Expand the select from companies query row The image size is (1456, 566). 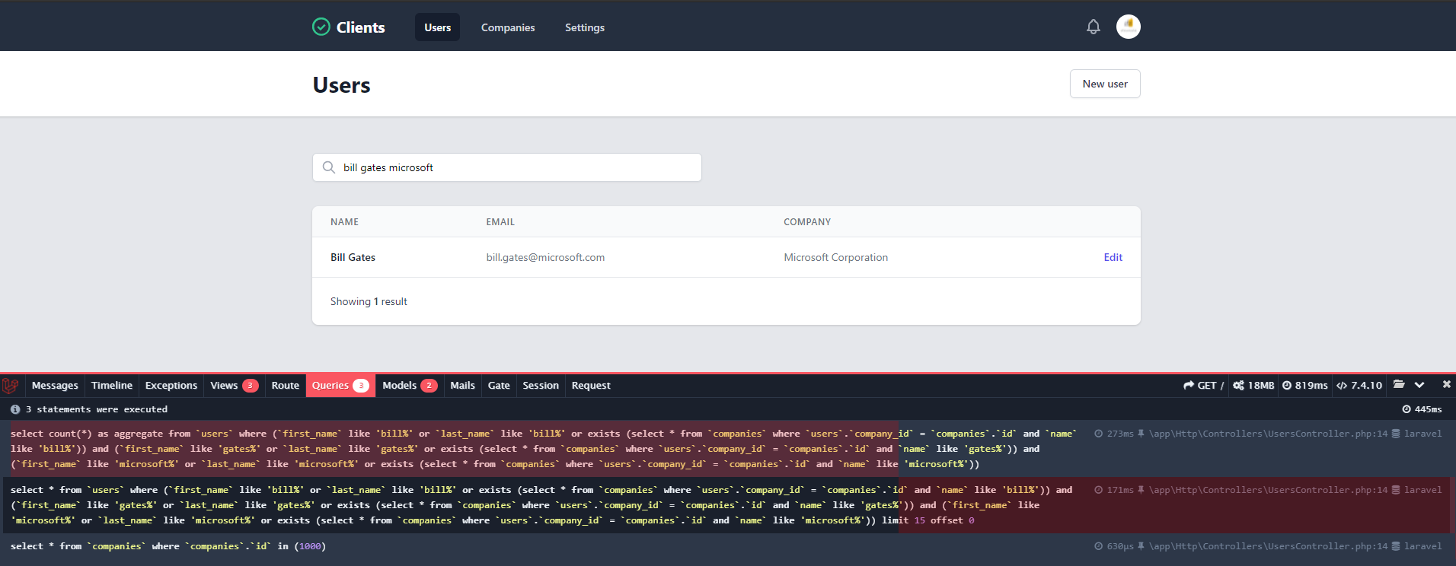168,546
